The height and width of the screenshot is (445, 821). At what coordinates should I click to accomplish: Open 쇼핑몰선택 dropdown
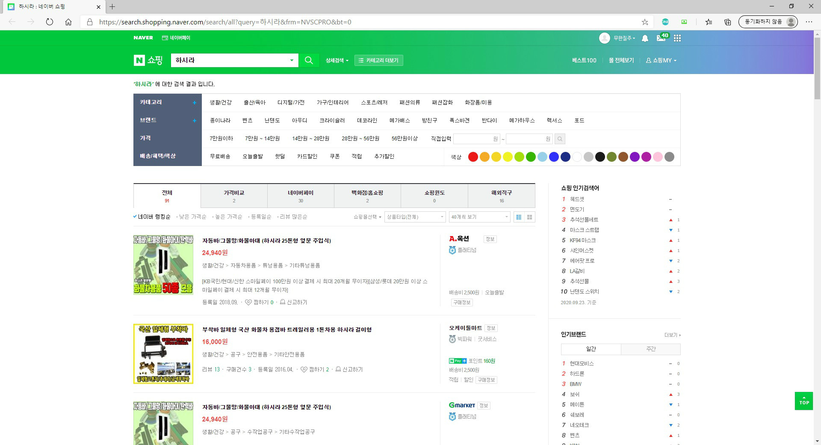tap(367, 217)
